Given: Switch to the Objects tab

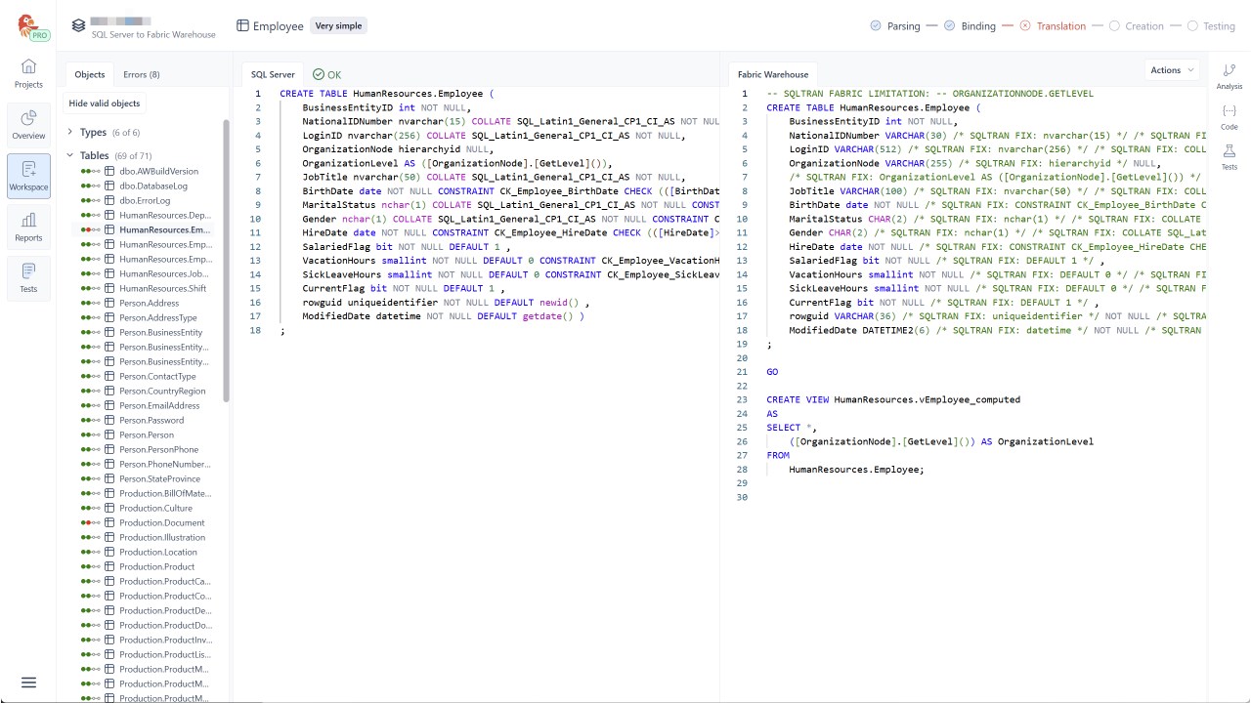Looking at the screenshot, I should pyautogui.click(x=90, y=74).
